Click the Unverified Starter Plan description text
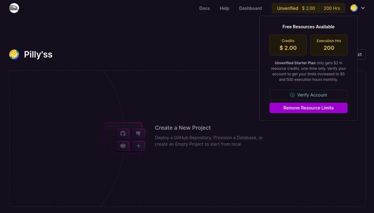 coord(308,71)
